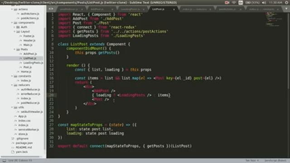Collapse the Posts folder arrow
This screenshot has height=163, width=290.
pyautogui.click(x=14, y=49)
